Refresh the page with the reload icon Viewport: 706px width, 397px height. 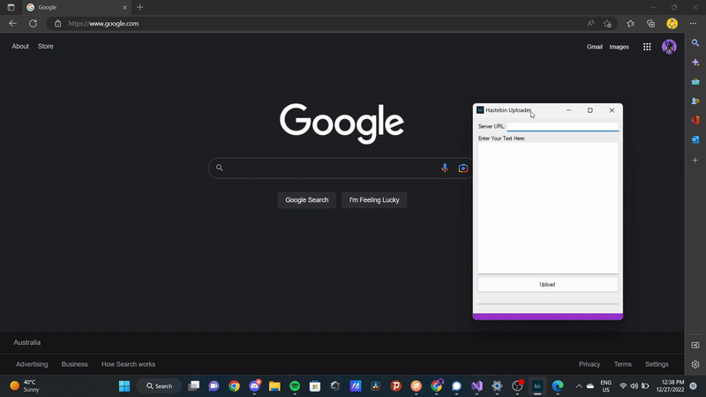tap(33, 24)
